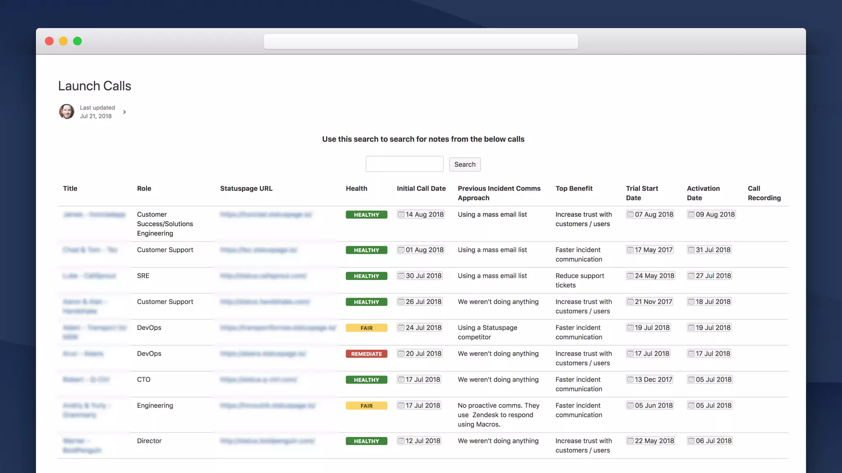Click the HEALTHY badge in the SRE row
The height and width of the screenshot is (473, 842).
point(366,276)
